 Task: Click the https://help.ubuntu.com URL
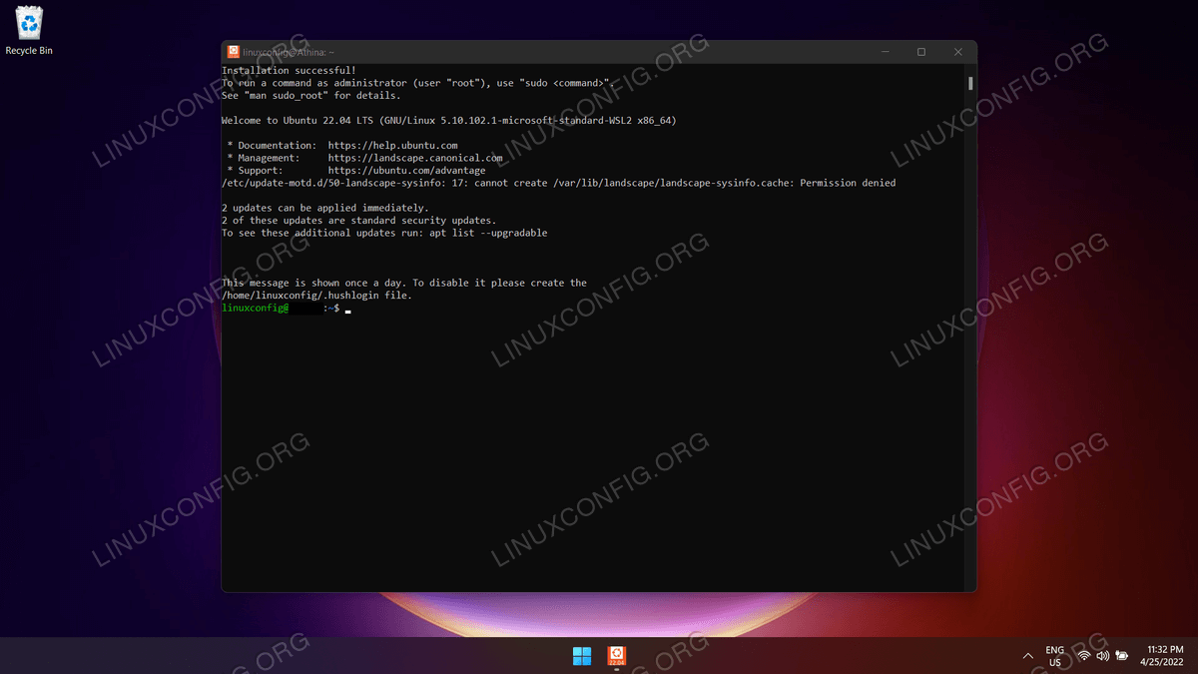click(392, 146)
